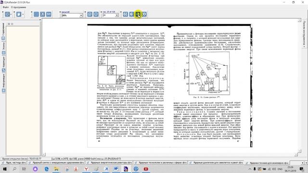
Task: Open Windows search magnifier
Action: (x=14, y=169)
